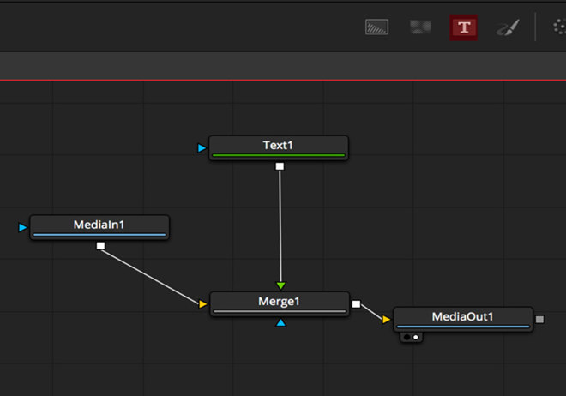Click the blue mask input arrow on Text1

[x=202, y=148]
